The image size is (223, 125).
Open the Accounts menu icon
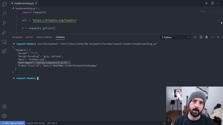click(x=4, y=107)
